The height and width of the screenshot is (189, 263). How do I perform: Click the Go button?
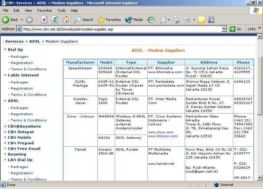[x=236, y=29]
